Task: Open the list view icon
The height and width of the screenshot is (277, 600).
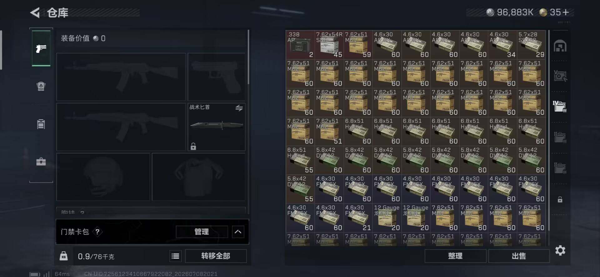Action: coord(175,256)
